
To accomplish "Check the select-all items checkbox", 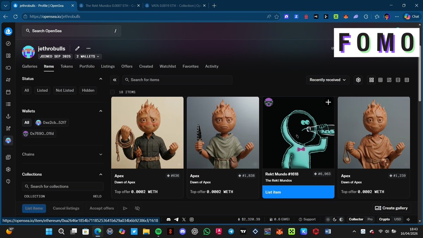I will click(112, 92).
